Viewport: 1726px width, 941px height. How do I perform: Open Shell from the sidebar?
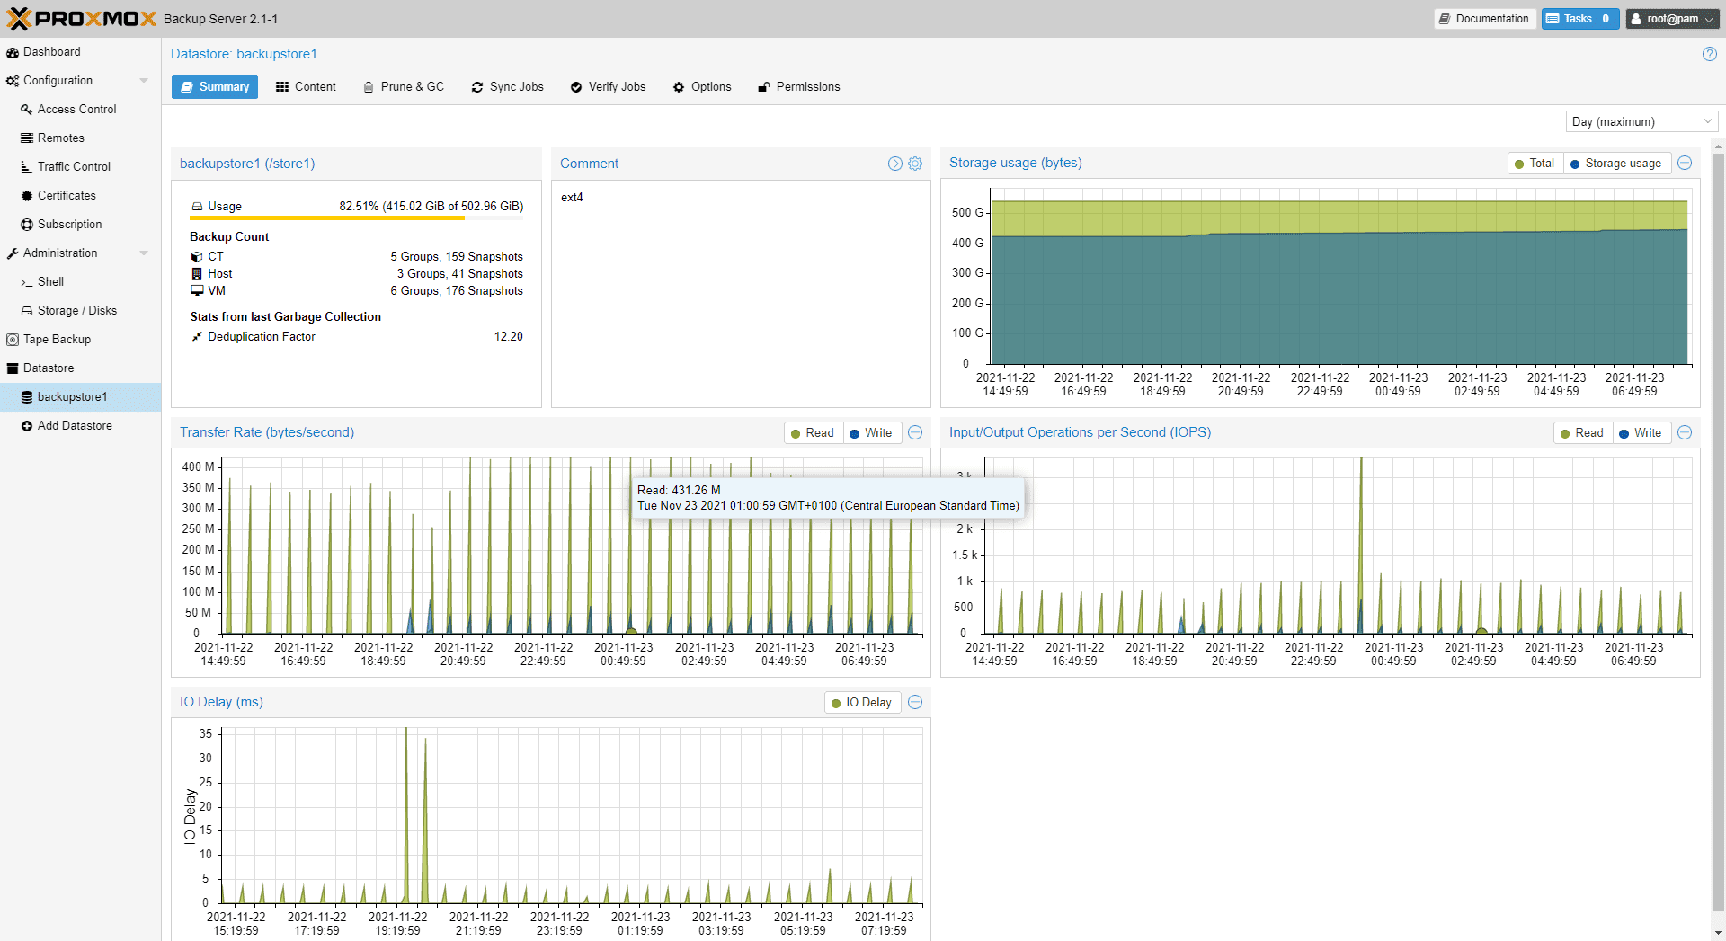tap(50, 281)
